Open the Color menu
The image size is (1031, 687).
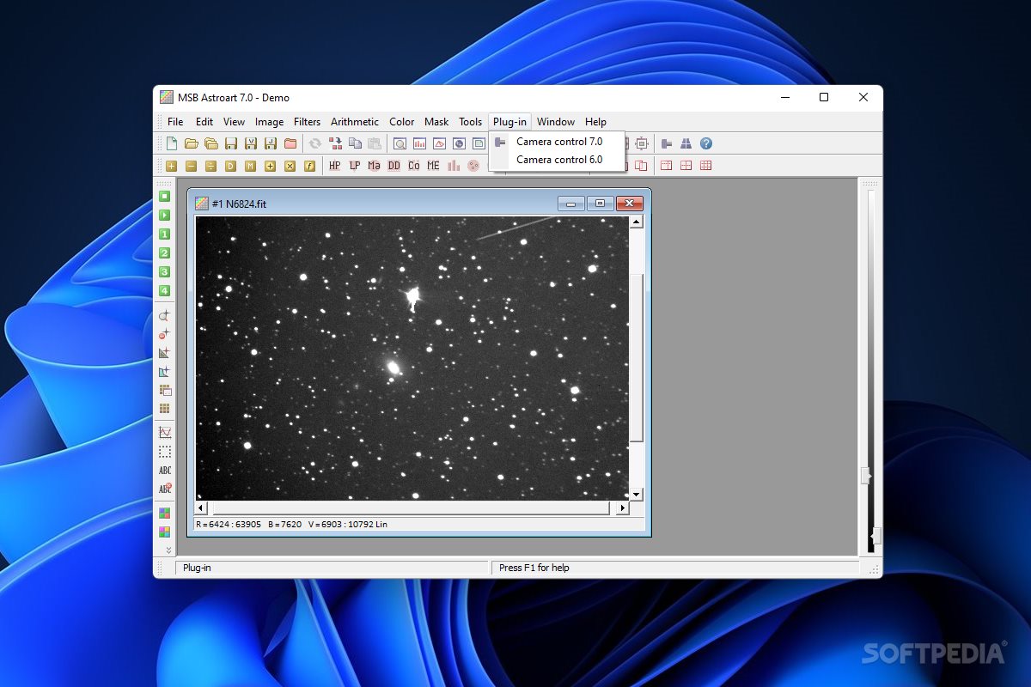point(401,122)
